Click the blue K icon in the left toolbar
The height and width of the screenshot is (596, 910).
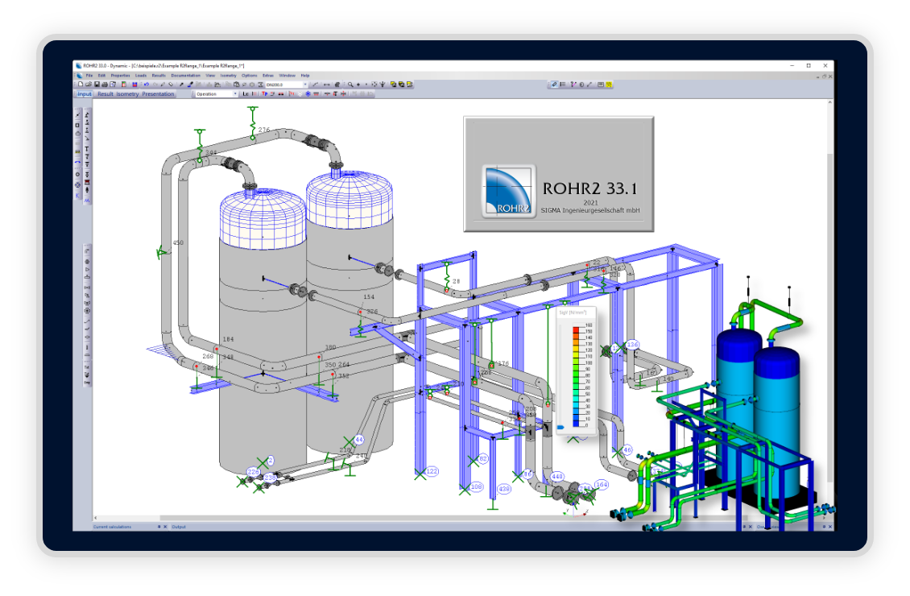click(x=78, y=197)
